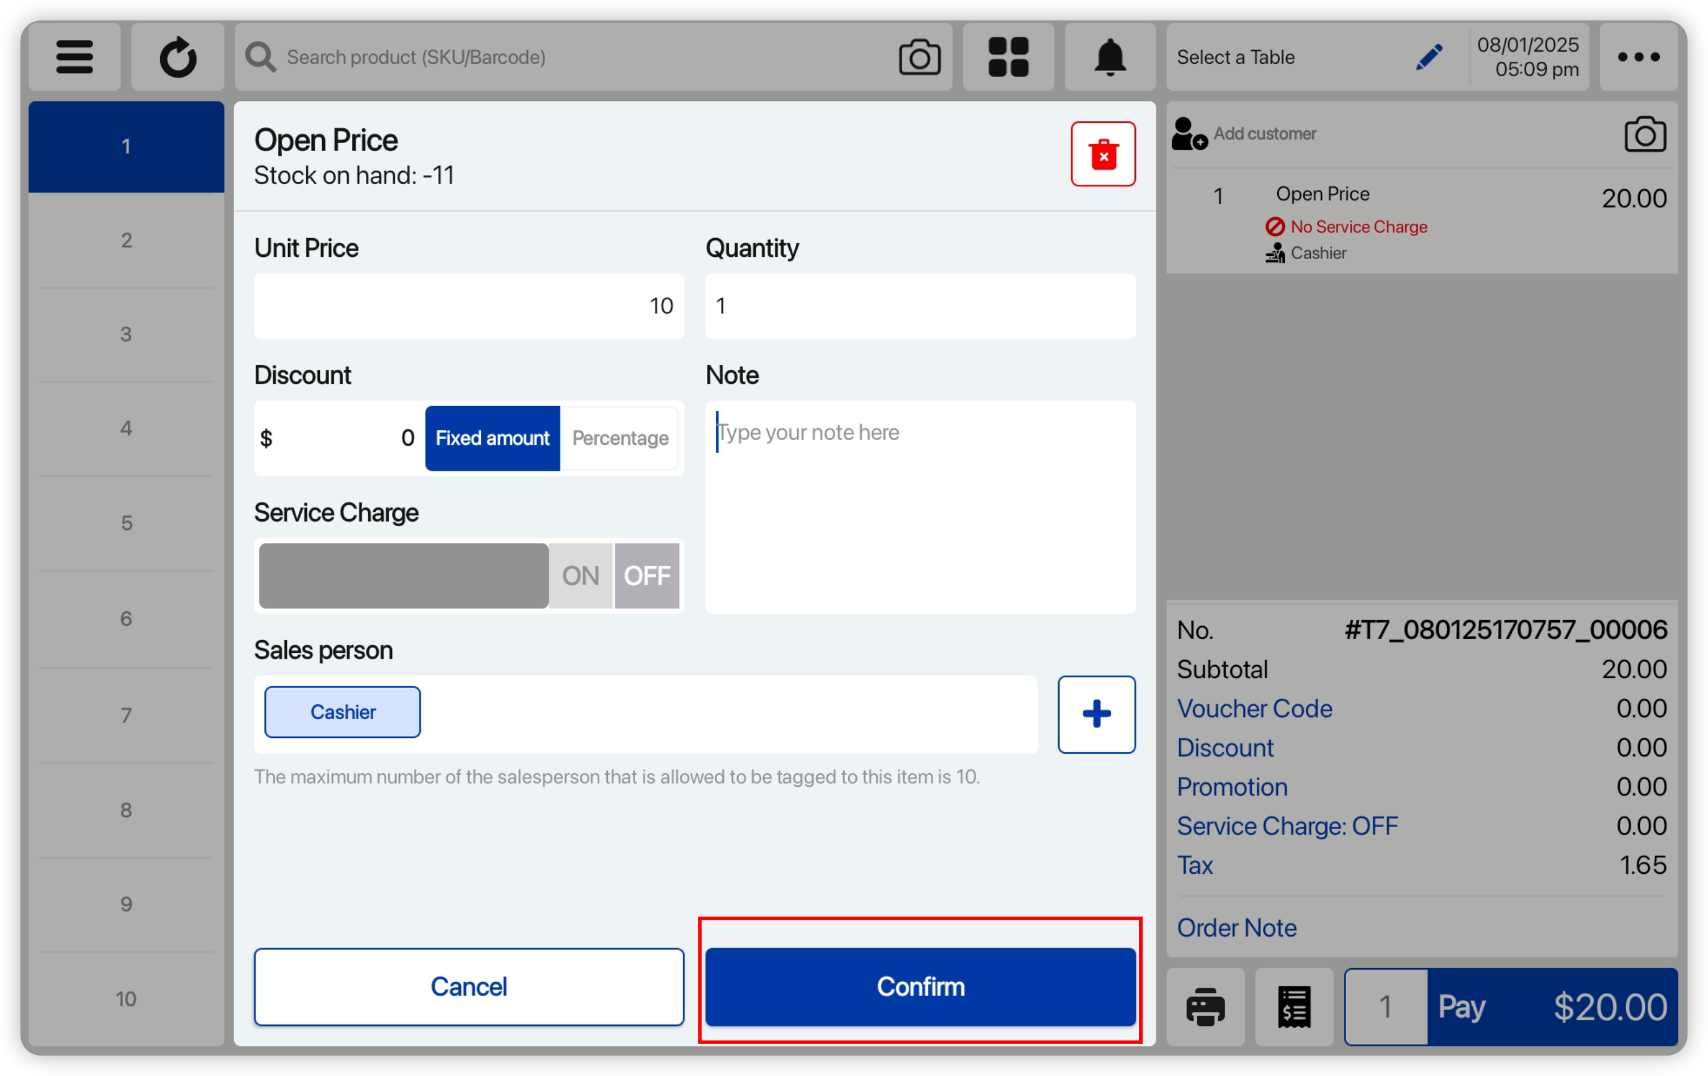
Task: Click the Confirm button
Action: (x=920, y=987)
